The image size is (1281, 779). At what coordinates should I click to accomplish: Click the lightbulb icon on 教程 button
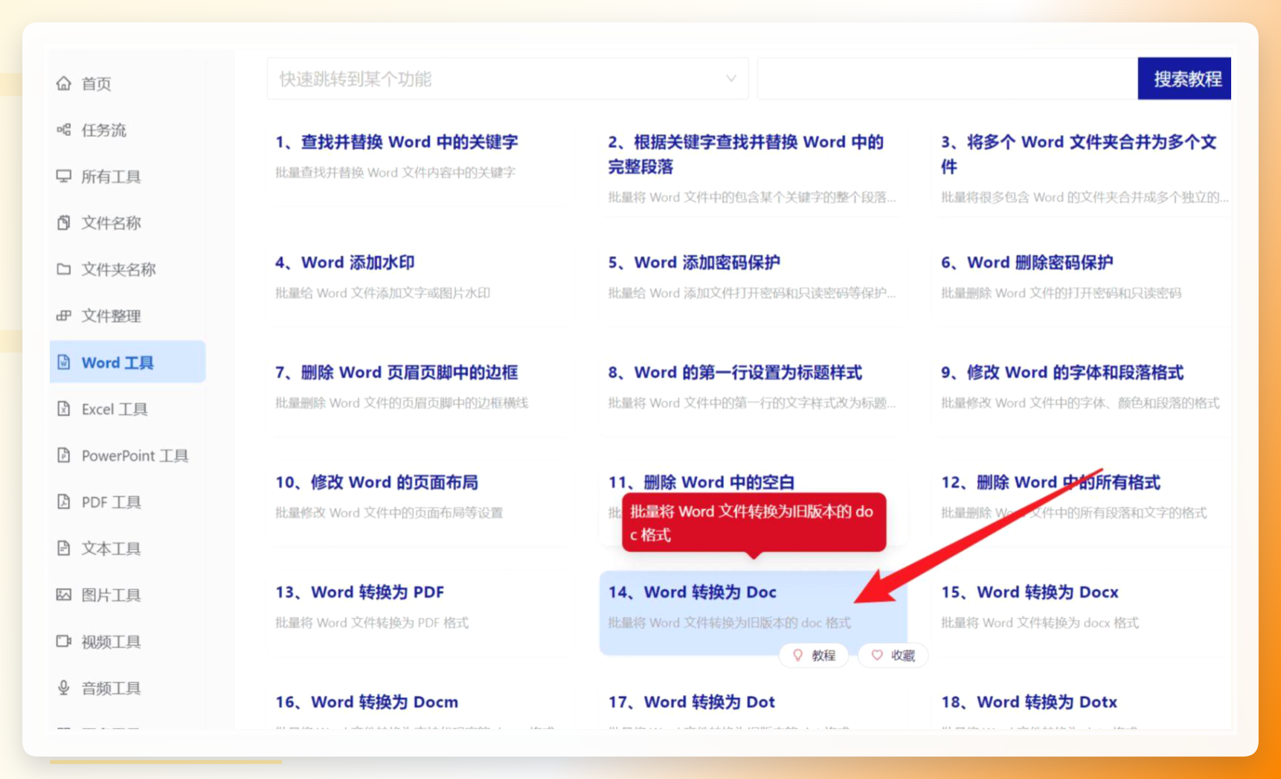point(798,655)
